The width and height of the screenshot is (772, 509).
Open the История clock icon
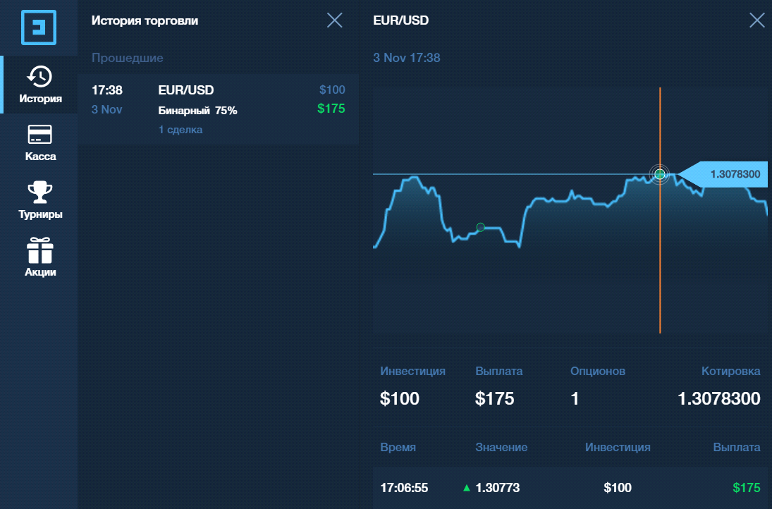coord(40,76)
